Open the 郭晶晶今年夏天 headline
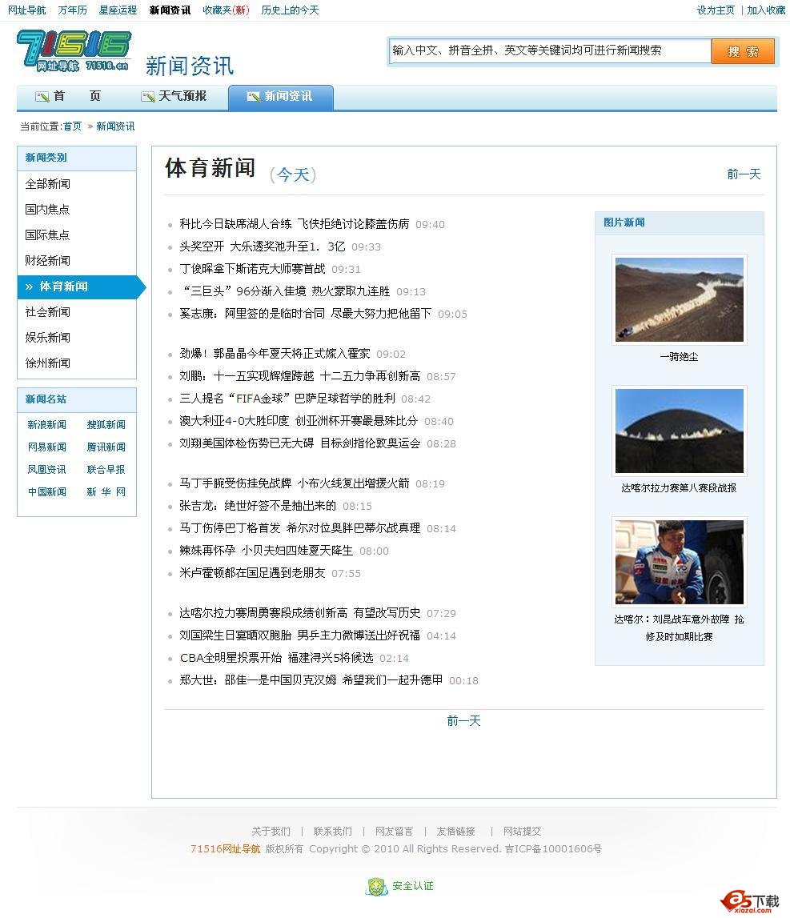790x918 pixels. click(275, 354)
